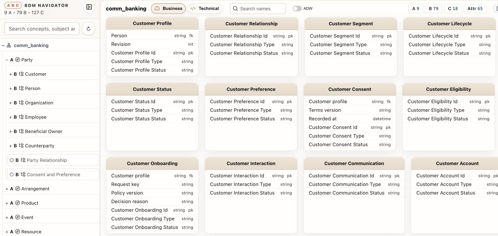
Task: Click the compass icon next to Resource
Action: click(x=18, y=232)
